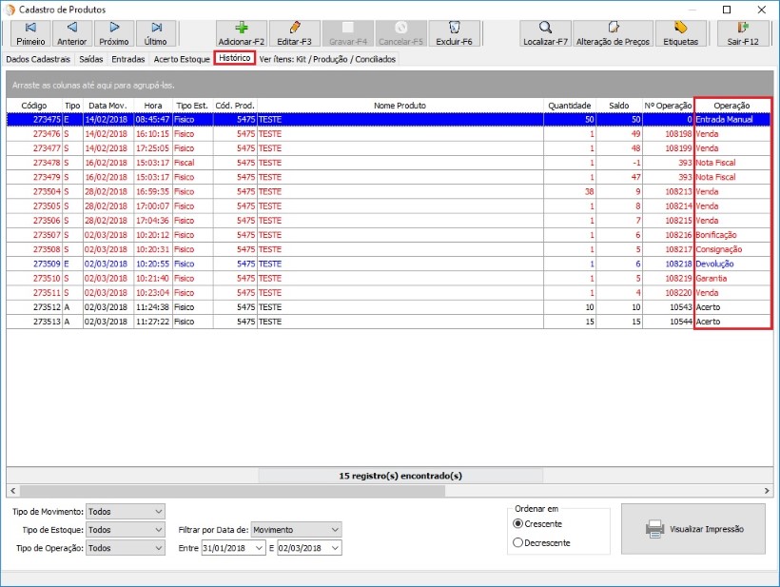Sort by the Quantidade column header
The width and height of the screenshot is (780, 587).
coord(570,106)
